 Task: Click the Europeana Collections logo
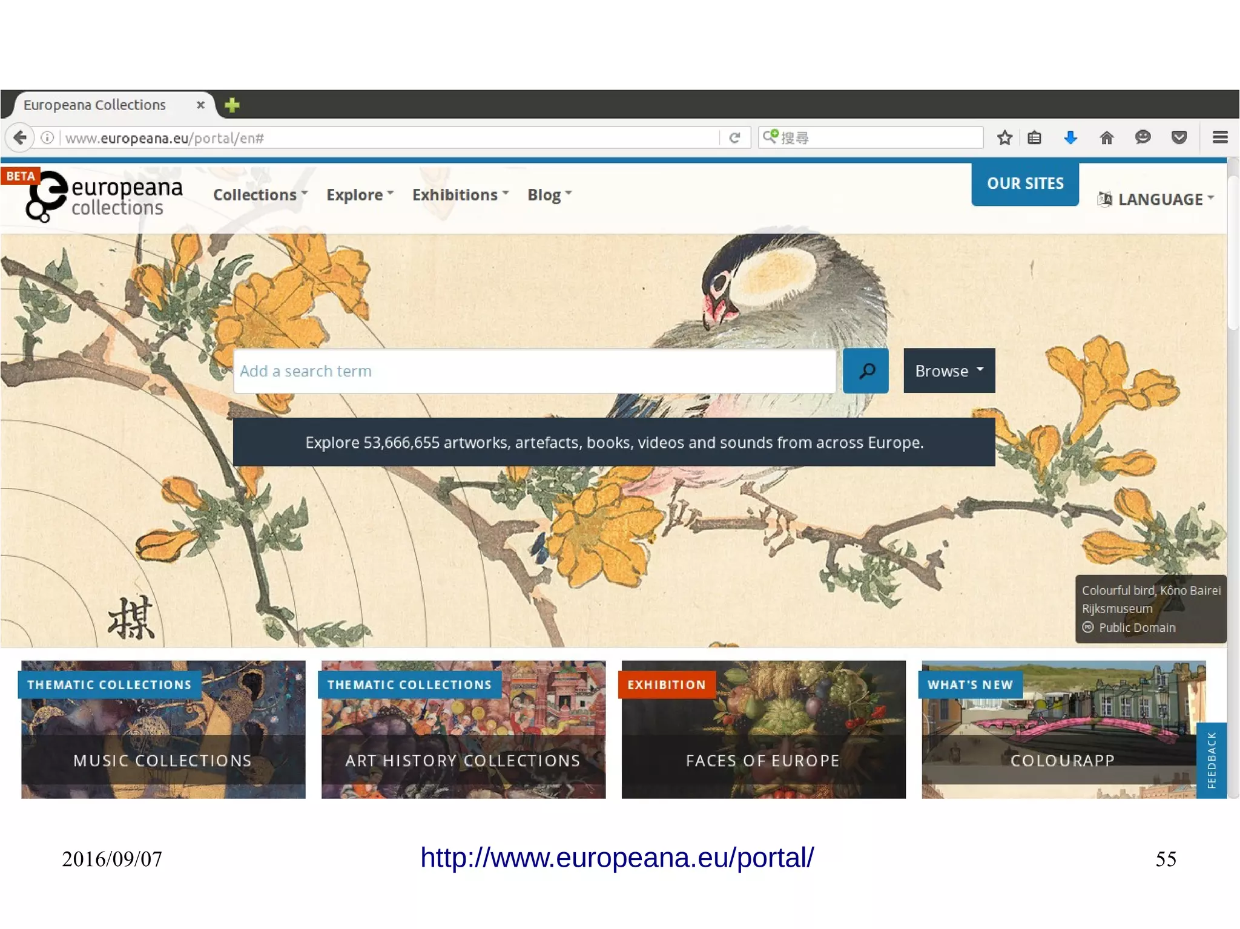click(x=104, y=197)
